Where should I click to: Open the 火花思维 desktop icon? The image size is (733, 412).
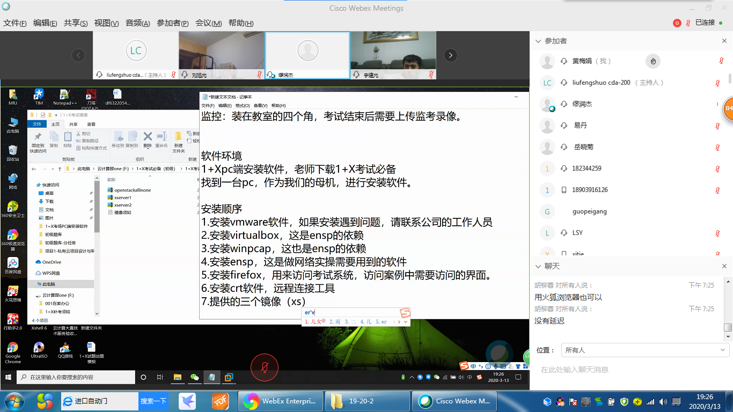[x=13, y=294]
